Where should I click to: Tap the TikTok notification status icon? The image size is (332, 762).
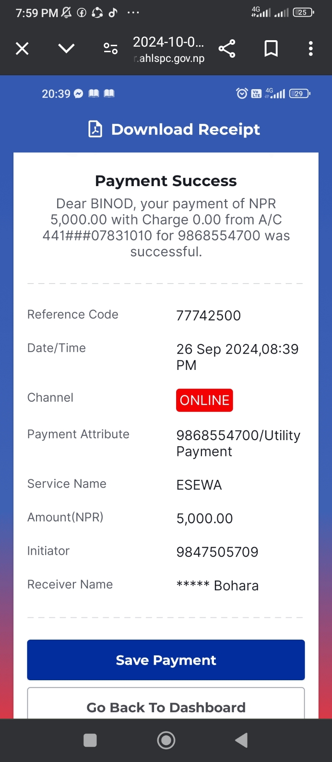(x=113, y=13)
